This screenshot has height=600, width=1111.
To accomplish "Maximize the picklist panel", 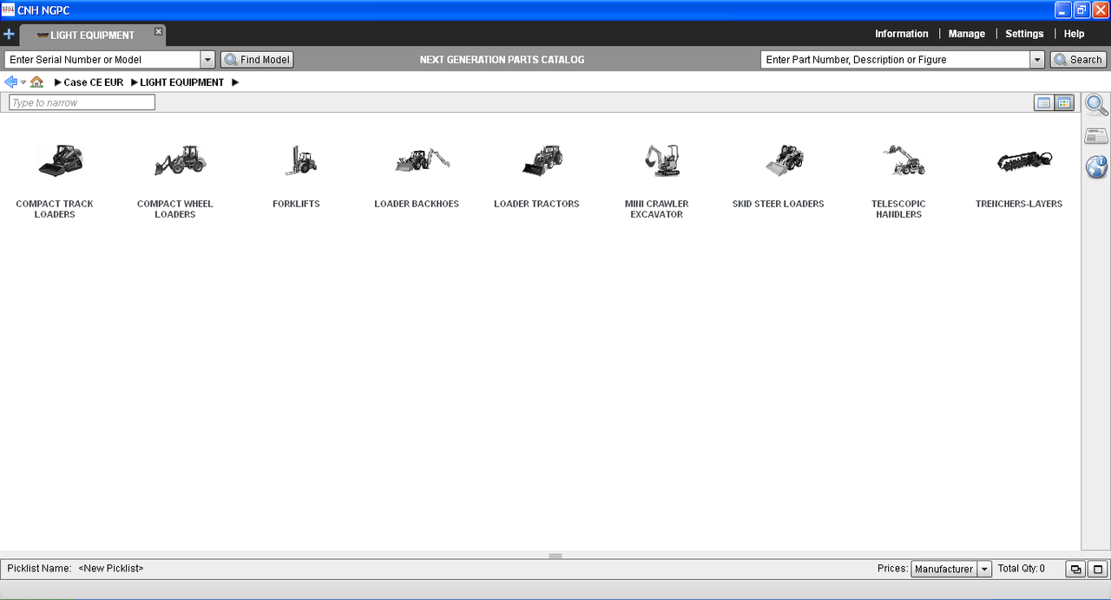I will point(1098,570).
